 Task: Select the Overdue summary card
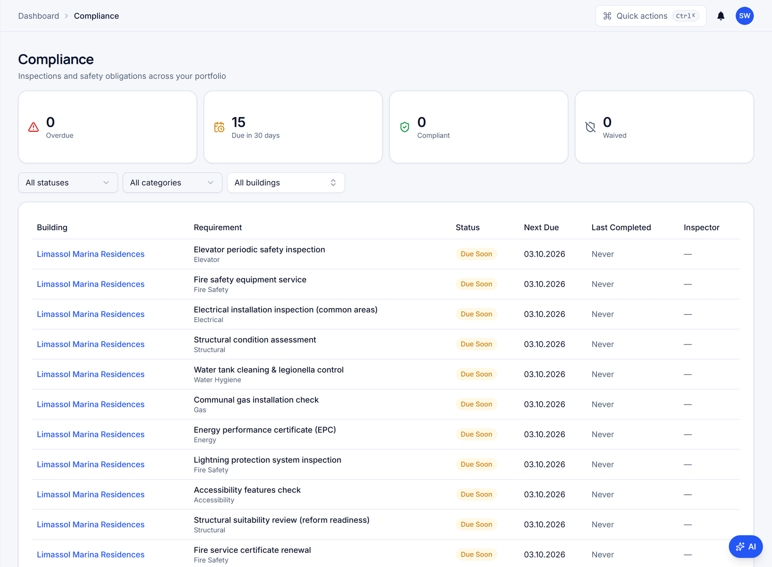tap(107, 127)
